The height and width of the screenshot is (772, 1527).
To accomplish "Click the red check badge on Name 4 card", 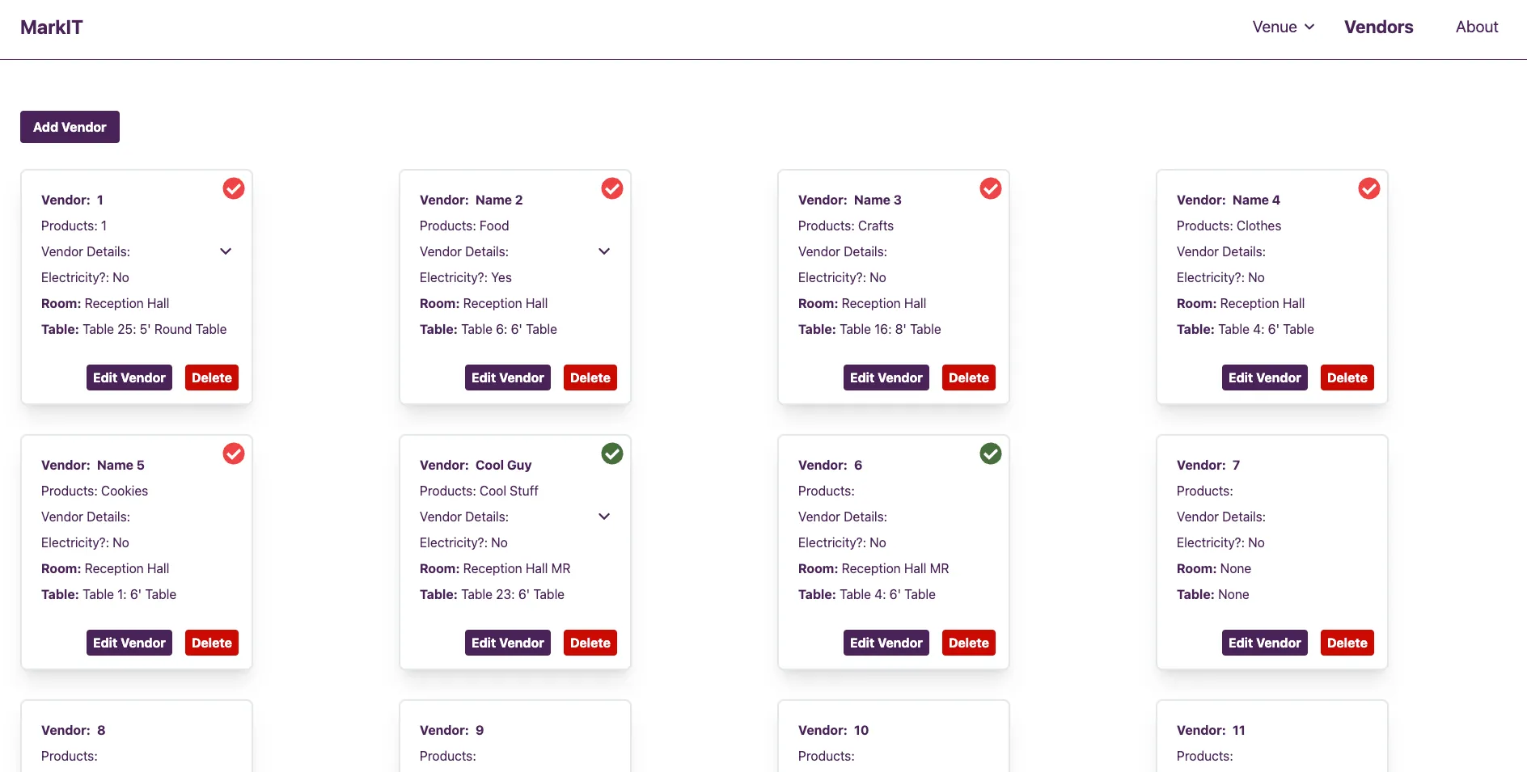I will [x=1369, y=188].
